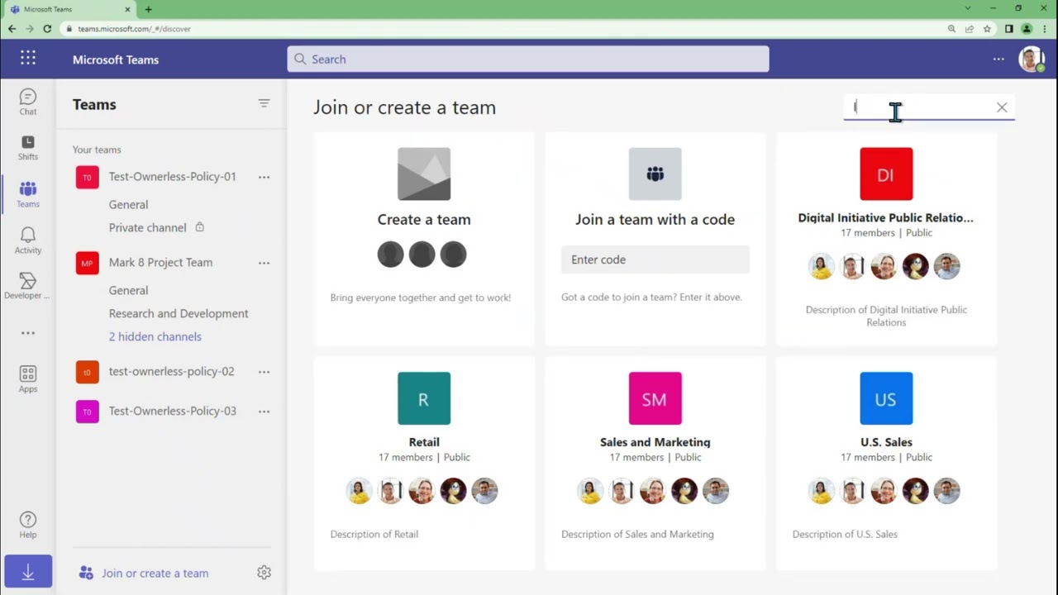Click Join or create a team link
1058x595 pixels.
155,573
